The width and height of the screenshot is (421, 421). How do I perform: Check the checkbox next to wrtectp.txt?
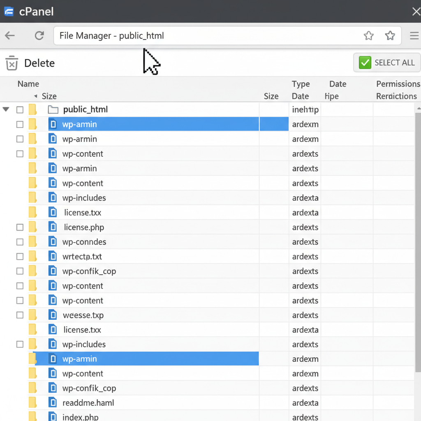pyautogui.click(x=19, y=256)
